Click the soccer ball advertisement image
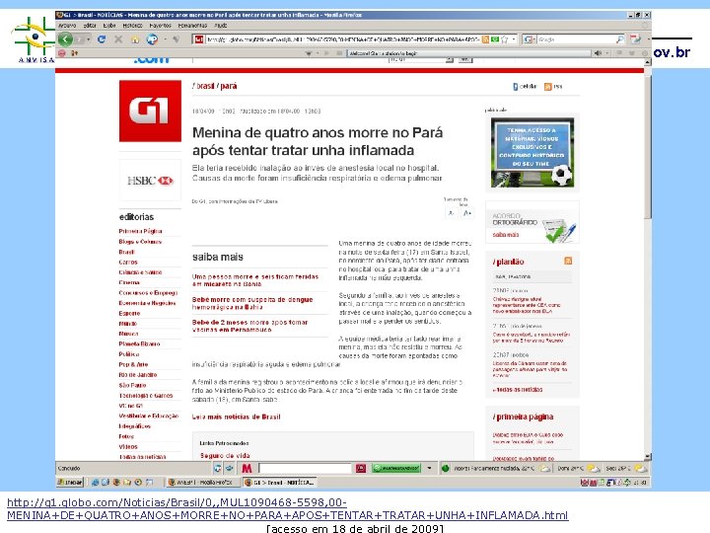The width and height of the screenshot is (710, 533). (x=532, y=153)
